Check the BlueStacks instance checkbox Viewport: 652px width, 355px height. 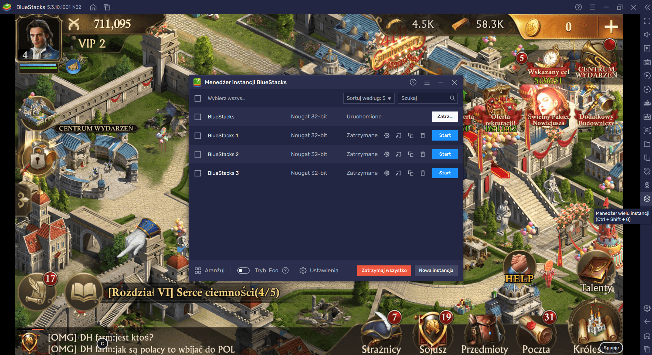point(198,117)
